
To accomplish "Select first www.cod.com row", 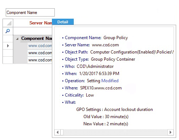I will click(x=40, y=46).
